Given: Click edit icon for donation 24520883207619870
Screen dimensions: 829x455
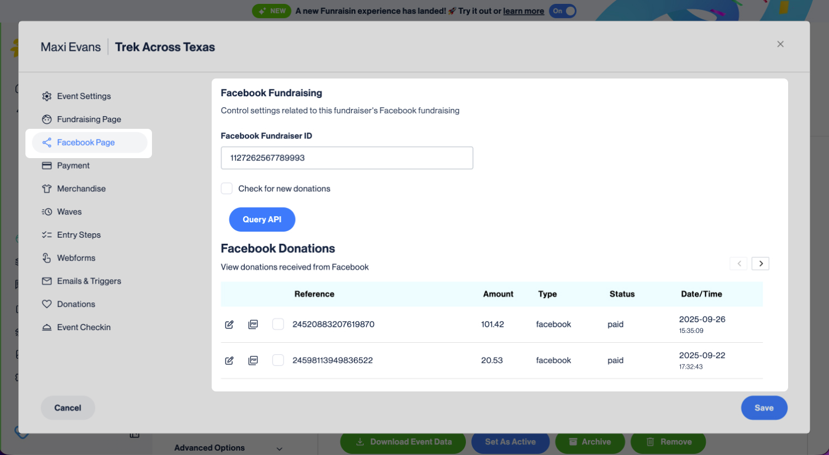Looking at the screenshot, I should (x=229, y=325).
